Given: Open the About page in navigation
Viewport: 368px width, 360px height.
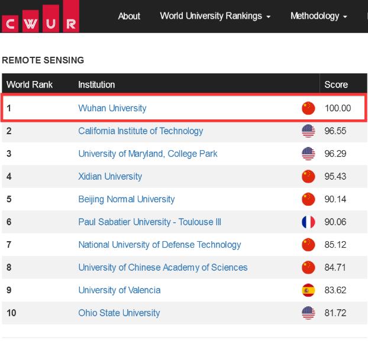Looking at the screenshot, I should click(x=129, y=16).
